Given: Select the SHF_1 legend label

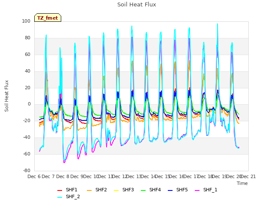Looking at the screenshot, I should point(210,190).
